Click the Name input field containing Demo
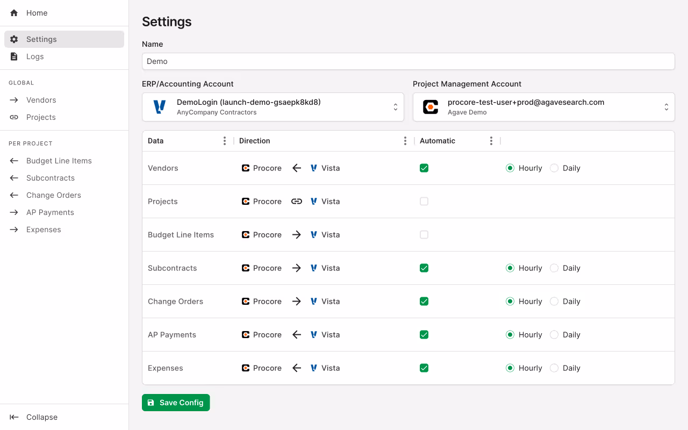The height and width of the screenshot is (430, 688). coord(408,61)
